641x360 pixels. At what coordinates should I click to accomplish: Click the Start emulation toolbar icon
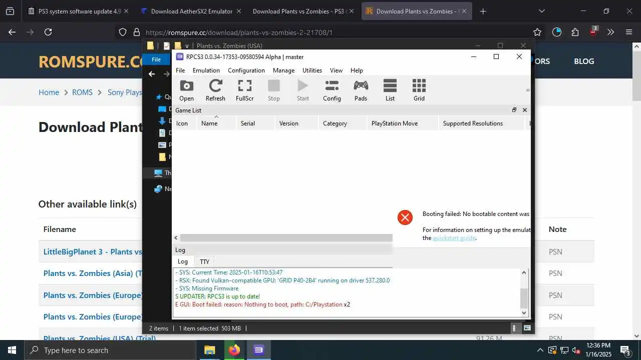pos(302,90)
